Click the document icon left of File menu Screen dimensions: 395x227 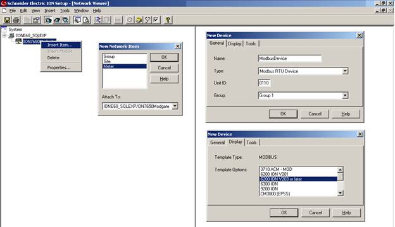4,11
